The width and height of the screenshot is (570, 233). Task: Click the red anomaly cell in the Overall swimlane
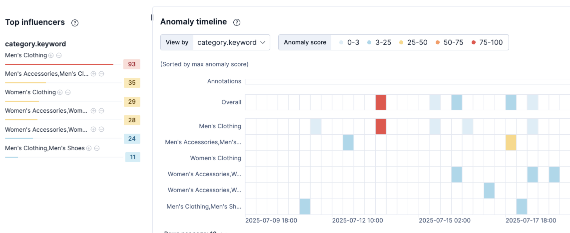click(380, 102)
